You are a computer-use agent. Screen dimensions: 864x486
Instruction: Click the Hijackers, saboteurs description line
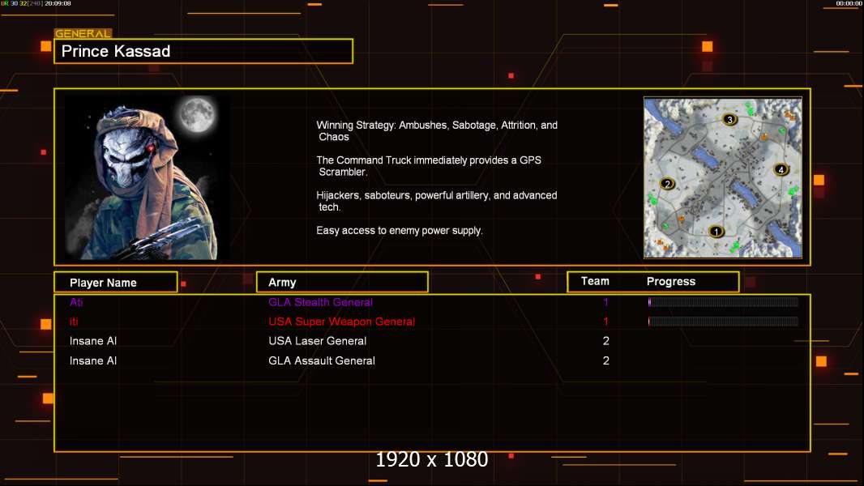(x=437, y=201)
